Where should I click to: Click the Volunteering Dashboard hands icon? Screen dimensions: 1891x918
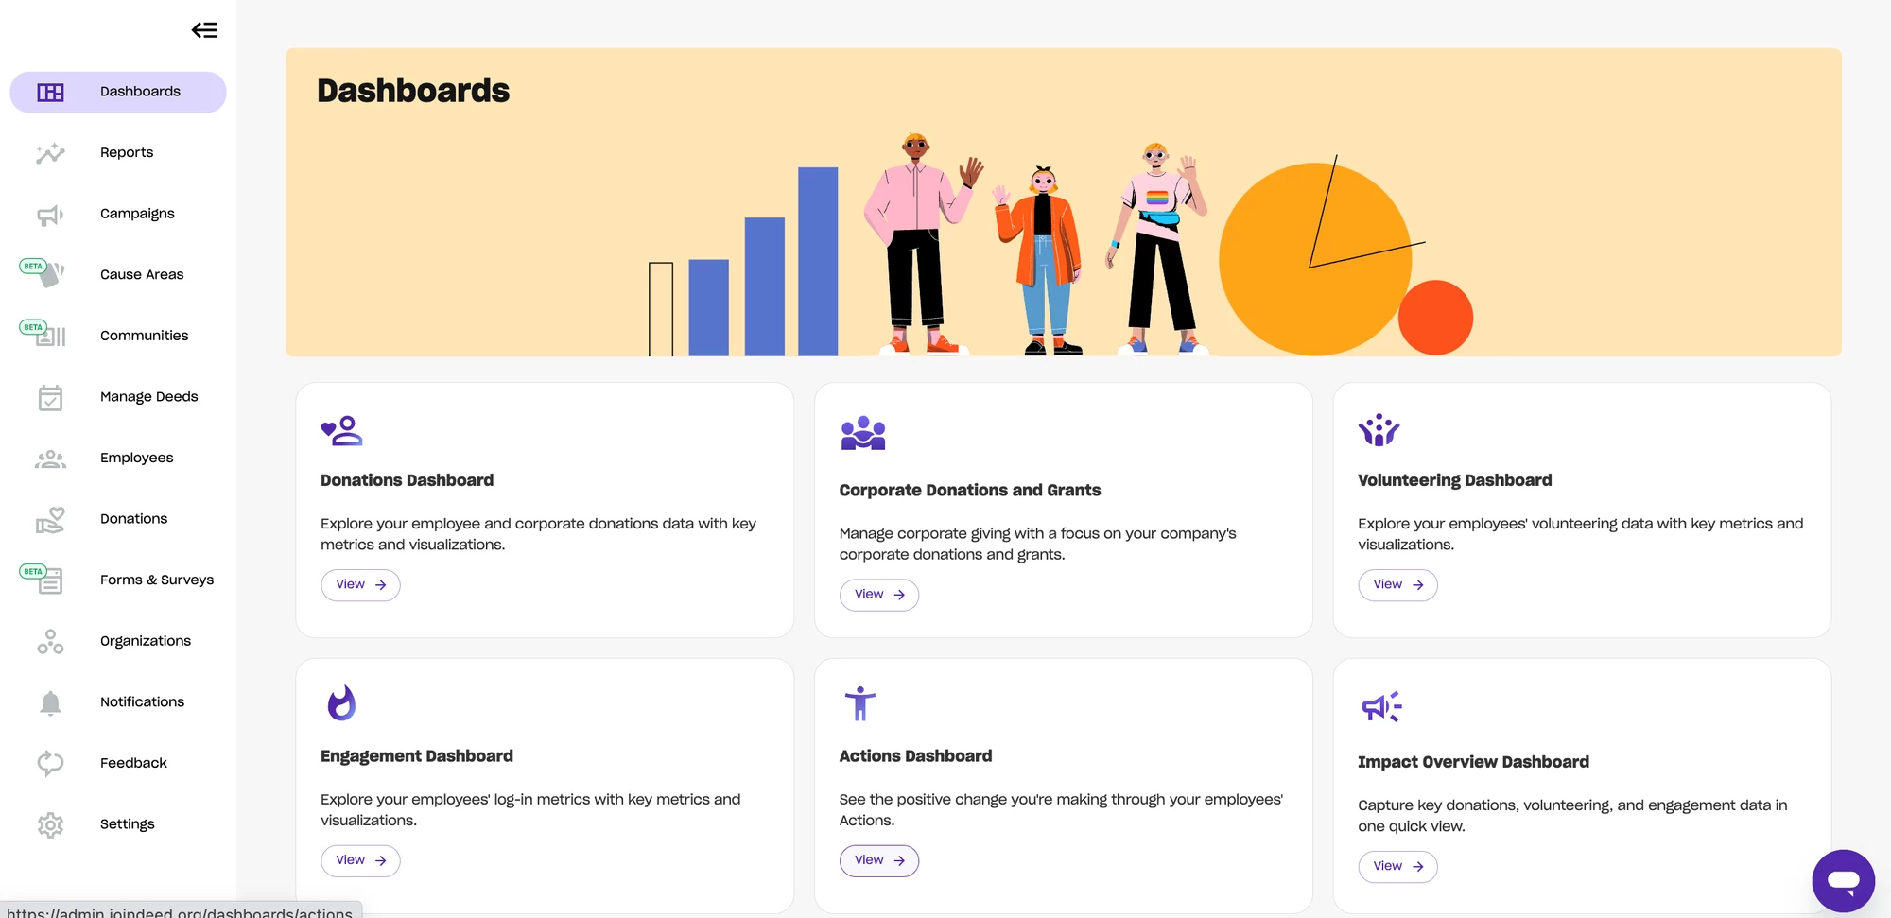tap(1379, 430)
